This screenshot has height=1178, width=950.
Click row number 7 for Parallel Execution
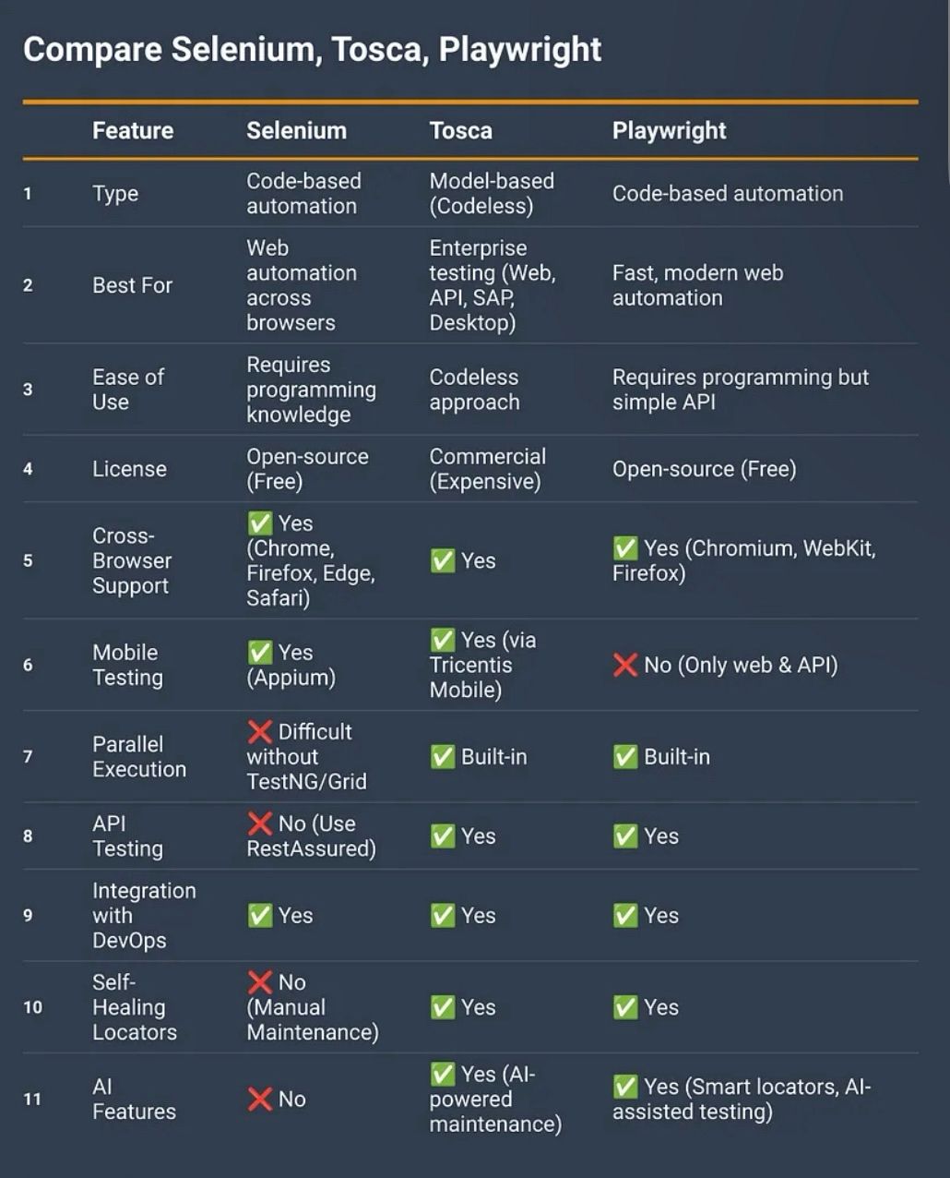[28, 757]
